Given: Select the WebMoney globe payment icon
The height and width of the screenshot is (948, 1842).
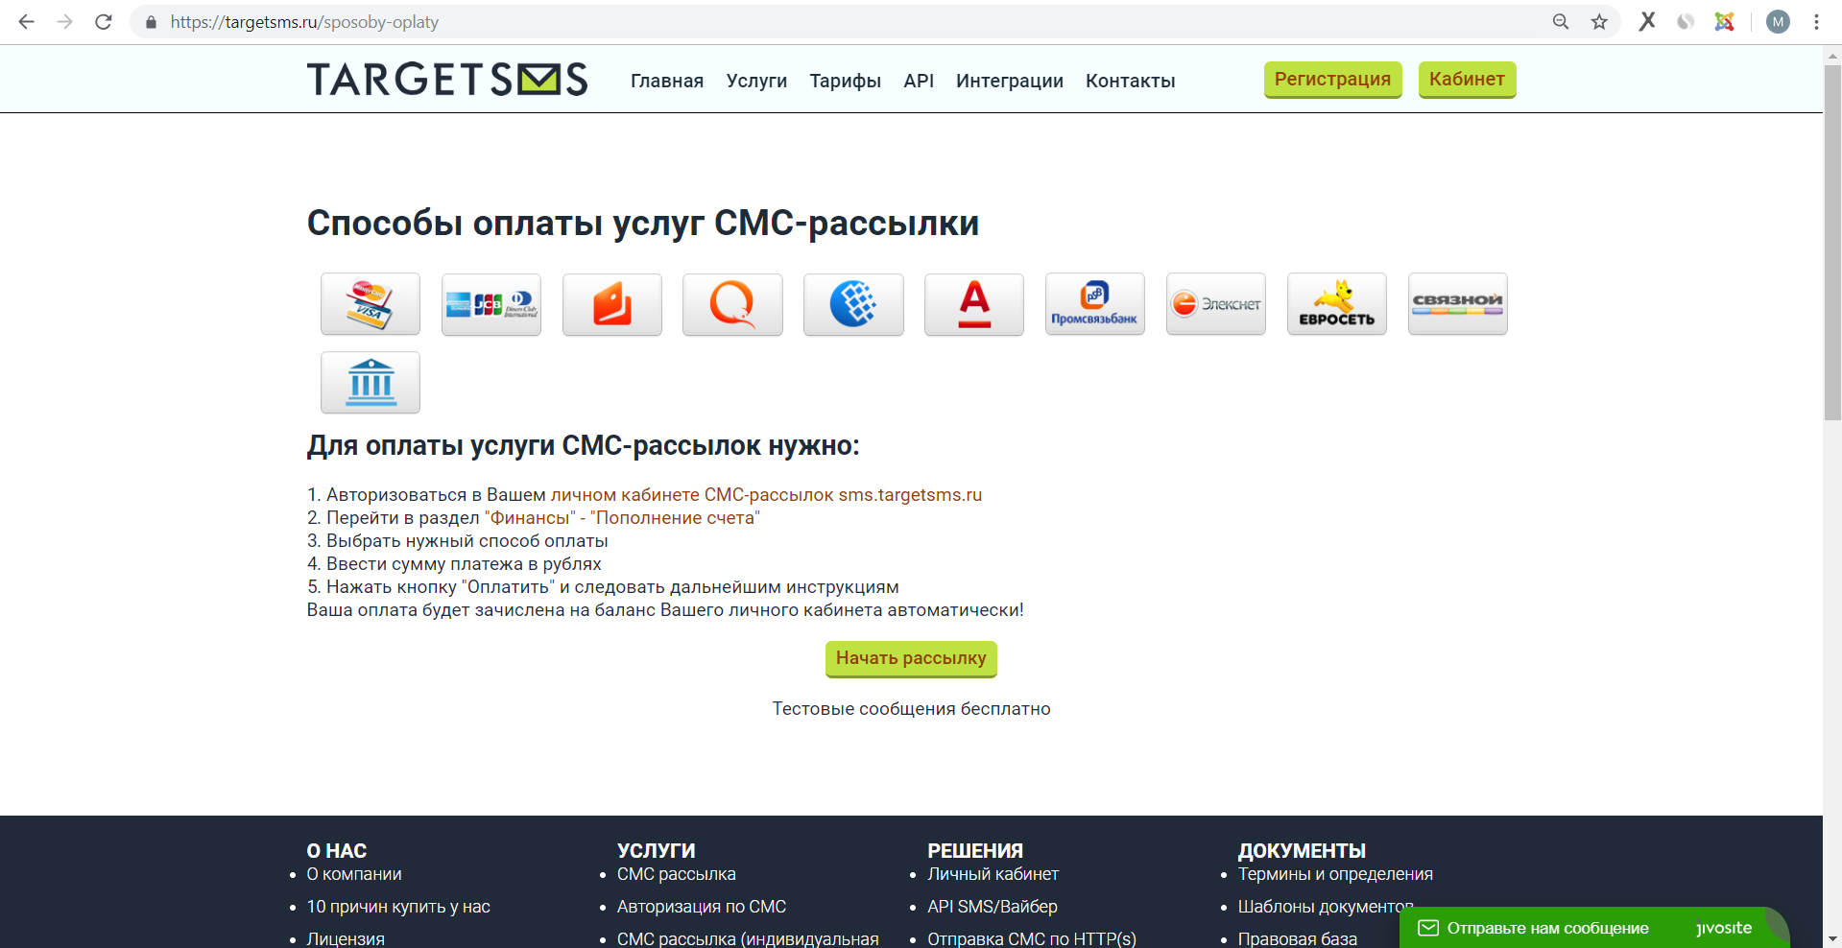Looking at the screenshot, I should coord(853,304).
